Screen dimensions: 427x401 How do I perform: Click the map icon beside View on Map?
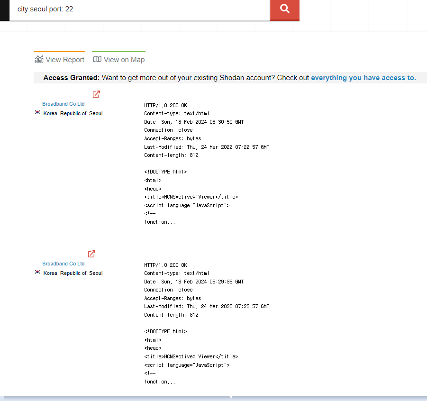coord(97,59)
